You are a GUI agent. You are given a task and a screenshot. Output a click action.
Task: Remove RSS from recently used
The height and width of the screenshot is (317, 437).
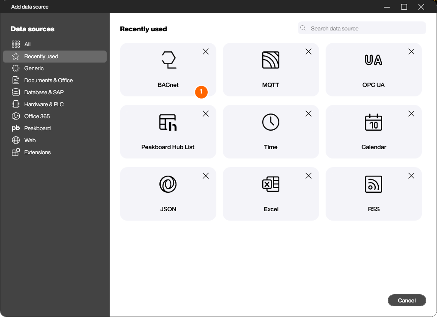tap(411, 176)
